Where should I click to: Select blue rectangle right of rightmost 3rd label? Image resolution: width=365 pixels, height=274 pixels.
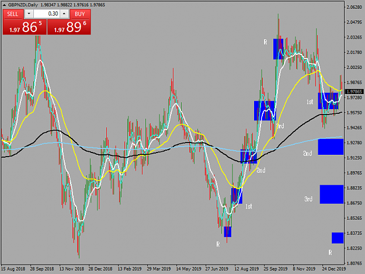[x=332, y=195]
